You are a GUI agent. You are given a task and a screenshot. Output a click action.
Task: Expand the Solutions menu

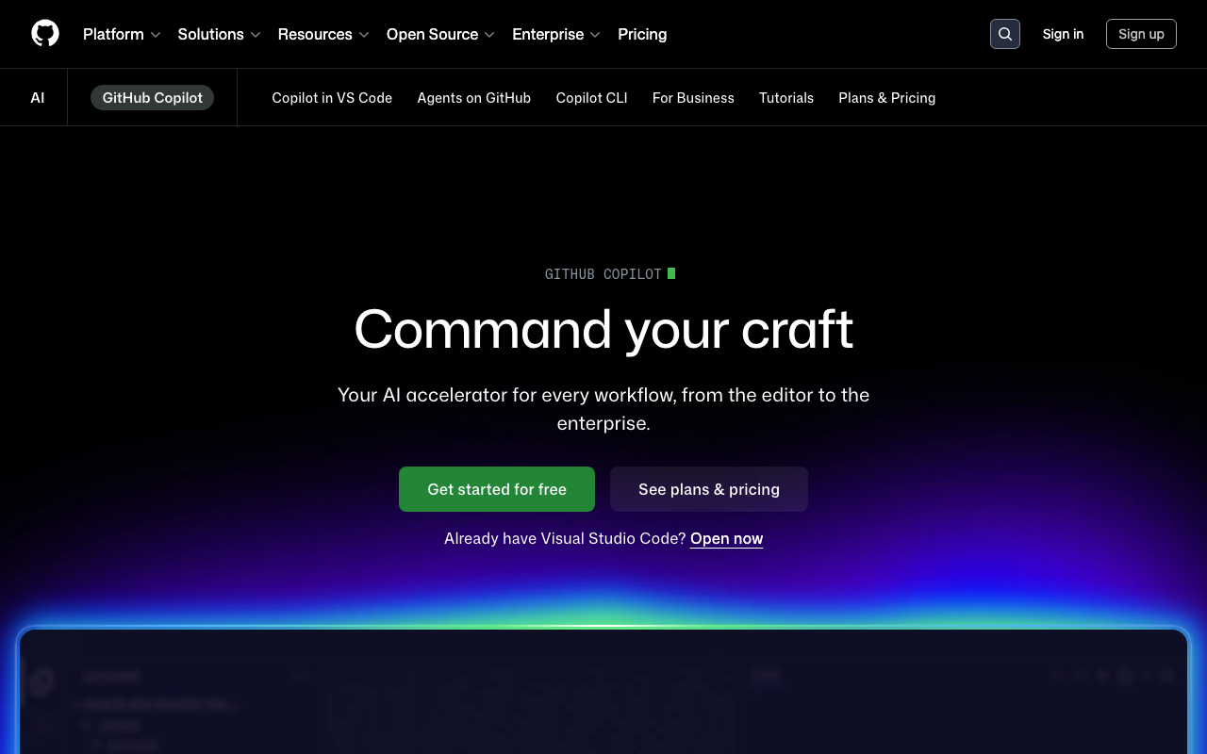coord(218,34)
